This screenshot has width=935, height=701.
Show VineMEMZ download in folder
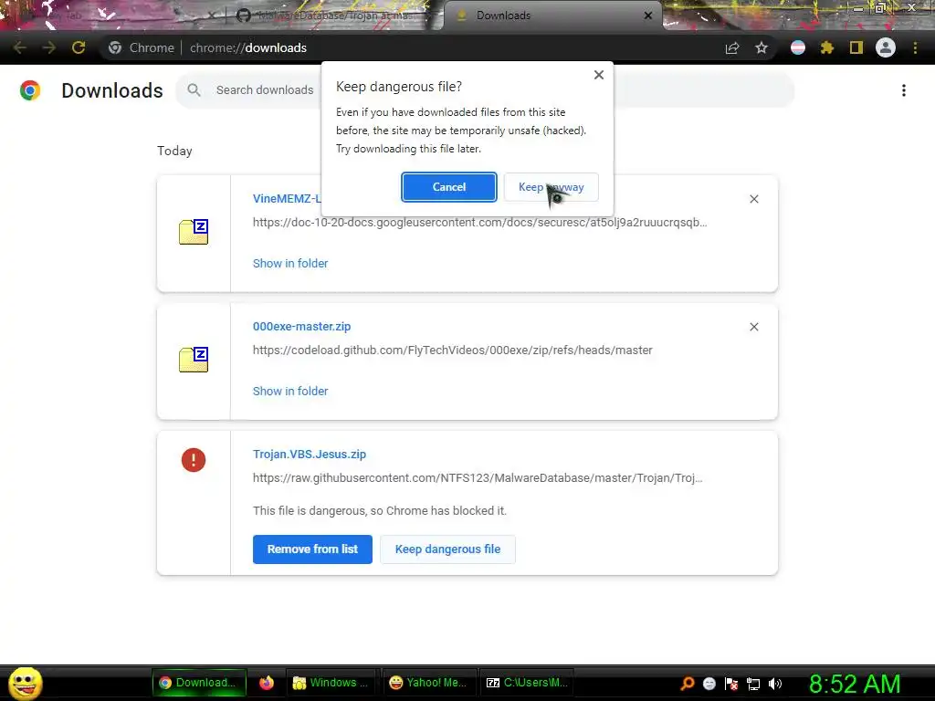tap(290, 264)
